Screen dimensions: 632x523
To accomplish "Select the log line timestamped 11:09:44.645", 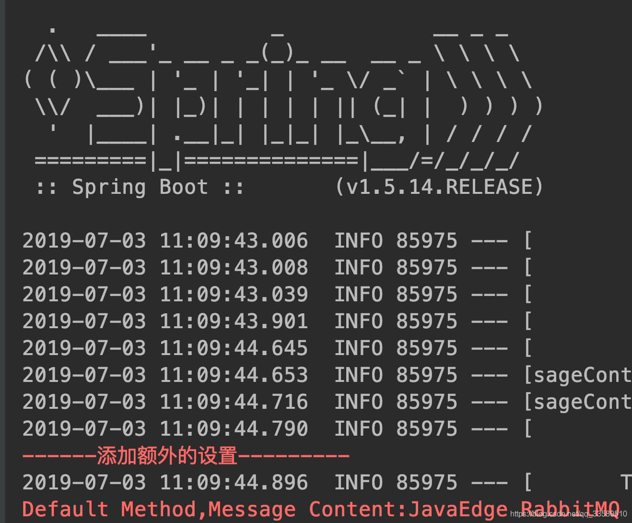I will pyautogui.click(x=277, y=348).
